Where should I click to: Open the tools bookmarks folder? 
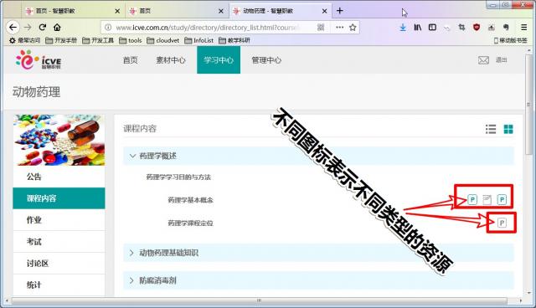[x=131, y=40]
